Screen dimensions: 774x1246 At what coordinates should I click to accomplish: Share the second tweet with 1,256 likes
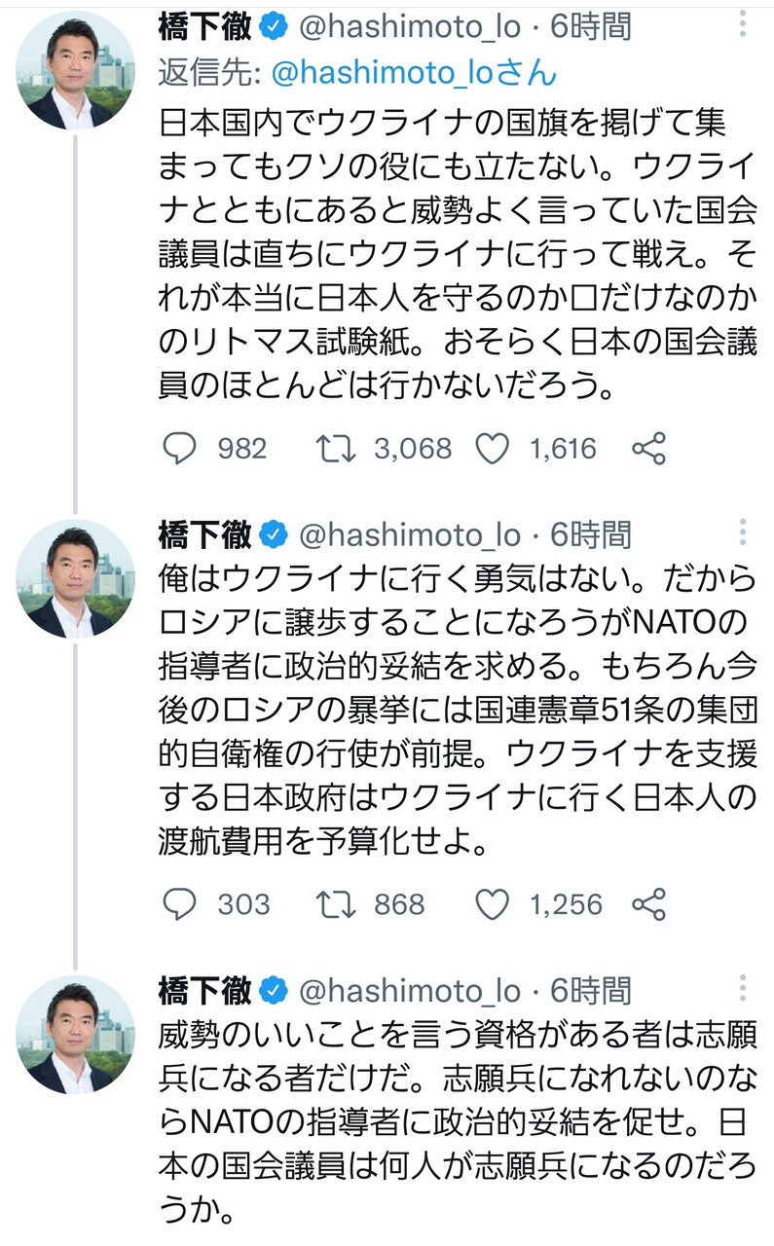[647, 904]
